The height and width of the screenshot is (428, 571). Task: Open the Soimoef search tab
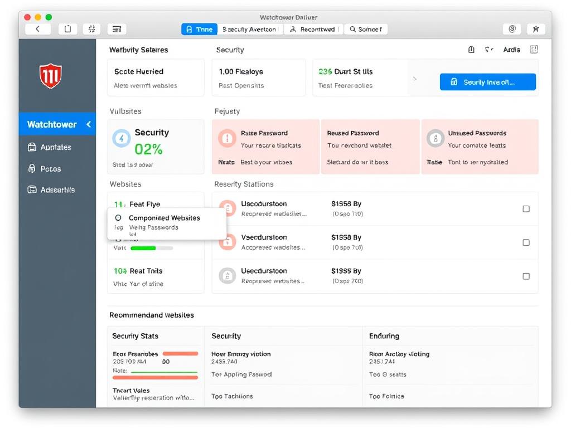tap(366, 29)
